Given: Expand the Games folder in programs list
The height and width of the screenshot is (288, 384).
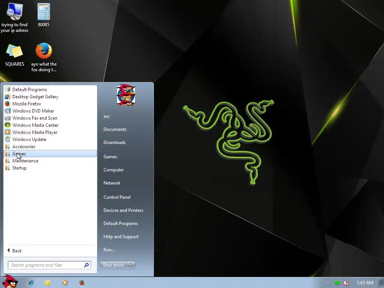Looking at the screenshot, I should 50,153.
